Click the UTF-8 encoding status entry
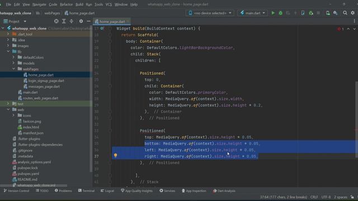Screen dimensions: 358x201 326,197
